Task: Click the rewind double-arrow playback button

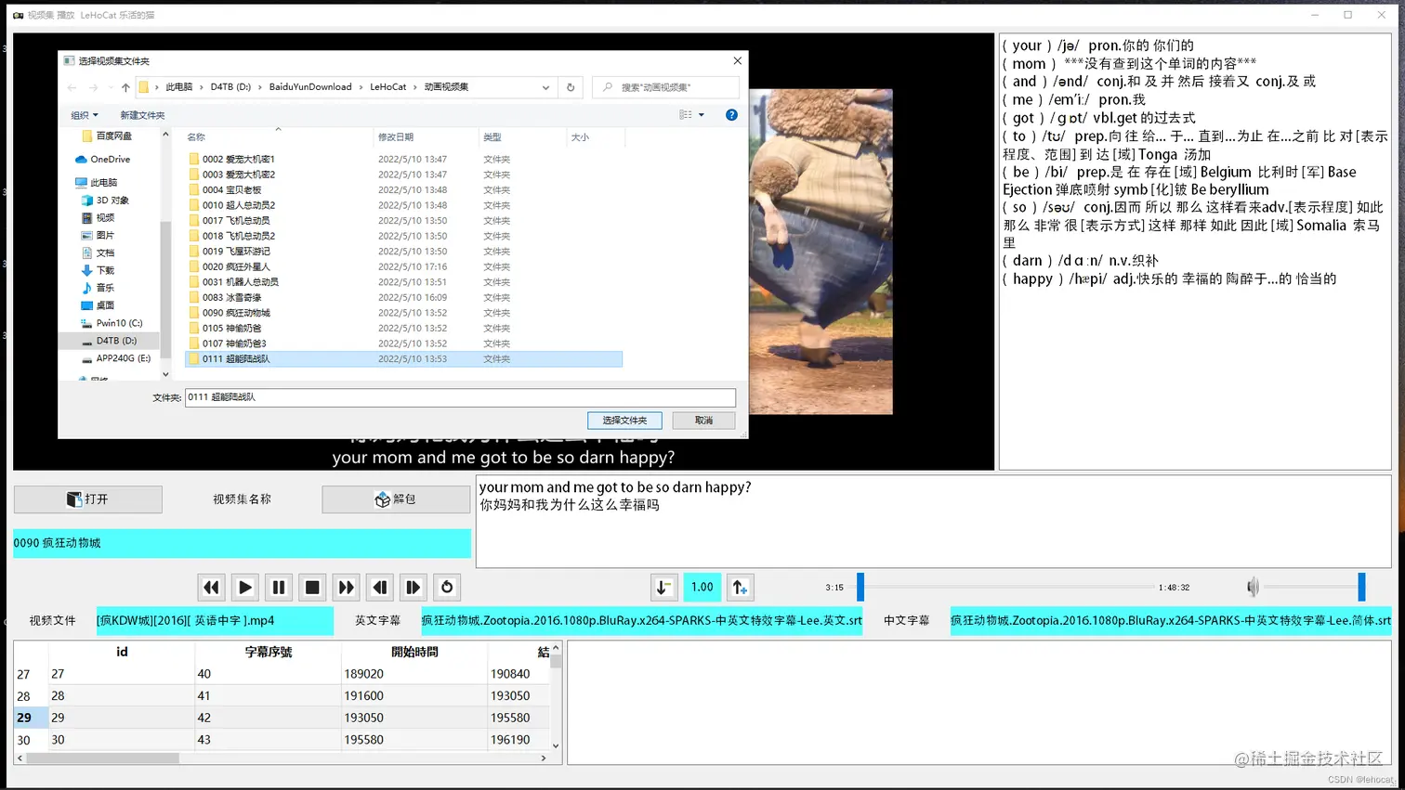Action: (x=211, y=587)
